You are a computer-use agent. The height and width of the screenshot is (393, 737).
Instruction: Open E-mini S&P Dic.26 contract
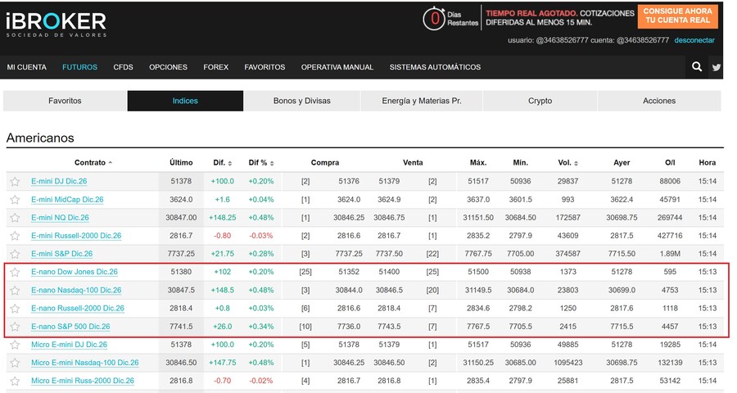61,254
